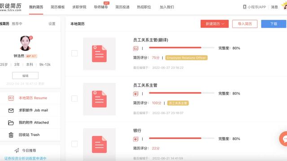This screenshot has width=287, height=161.
Task: Click completeness bar of 银行 resume
Action: click(182, 138)
